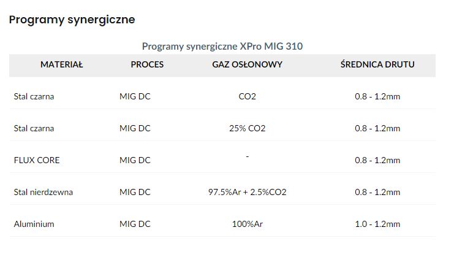Click the Programy synergiczne heading
Image resolution: width=473 pixels, height=257 pixels.
pyautogui.click(x=72, y=20)
